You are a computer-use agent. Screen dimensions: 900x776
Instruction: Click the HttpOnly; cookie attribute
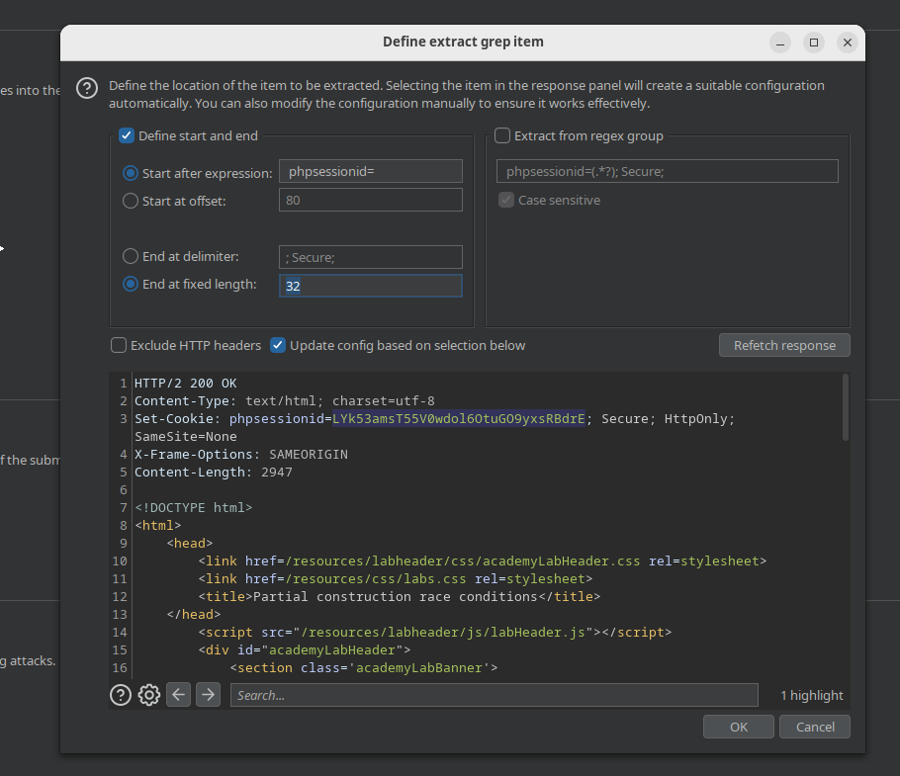coord(699,419)
